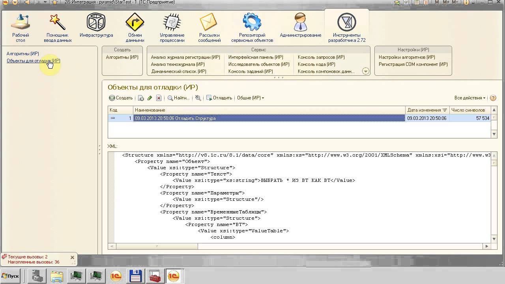Image resolution: width=505 pixels, height=284 pixels.
Task: Click the delete mark icon
Action: (159, 98)
